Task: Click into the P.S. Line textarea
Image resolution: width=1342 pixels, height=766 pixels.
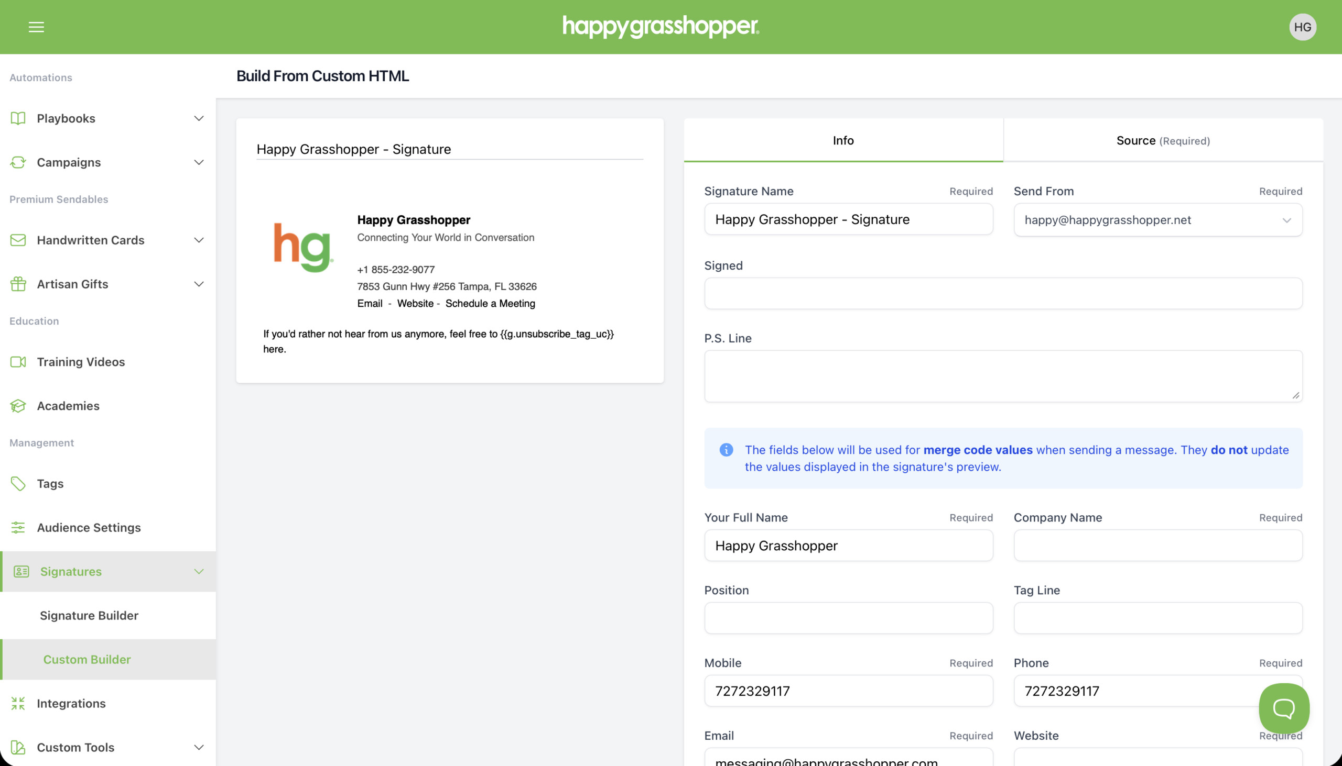Action: [x=1003, y=376]
